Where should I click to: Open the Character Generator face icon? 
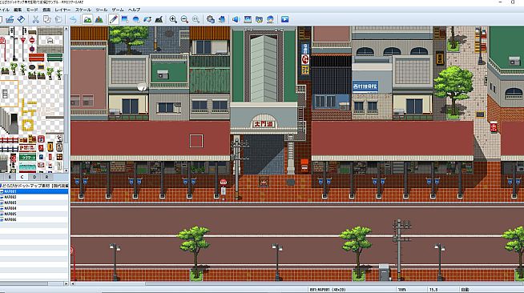(x=270, y=19)
